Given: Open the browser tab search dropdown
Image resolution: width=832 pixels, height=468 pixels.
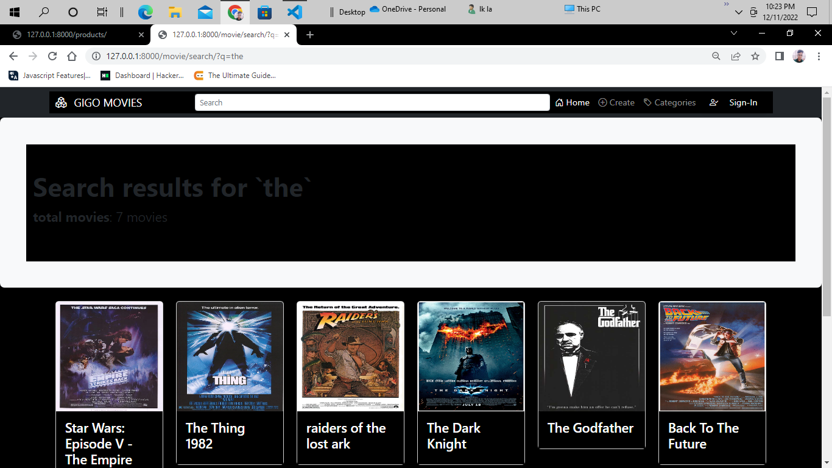Looking at the screenshot, I should 734,35.
